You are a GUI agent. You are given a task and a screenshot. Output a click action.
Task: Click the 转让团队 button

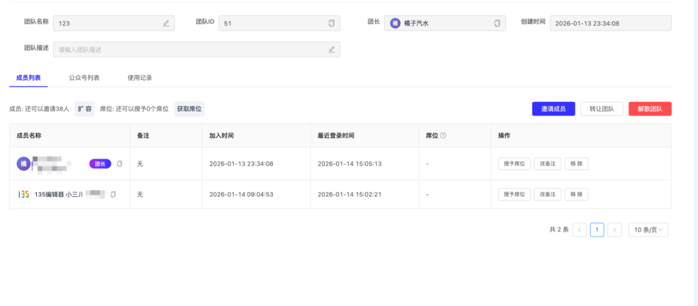click(x=602, y=108)
